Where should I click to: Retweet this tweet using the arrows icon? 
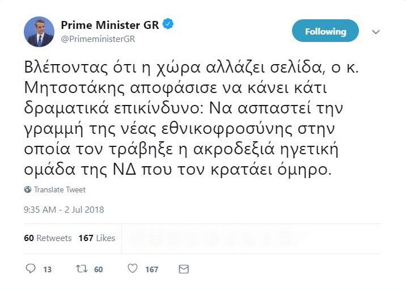point(81,269)
